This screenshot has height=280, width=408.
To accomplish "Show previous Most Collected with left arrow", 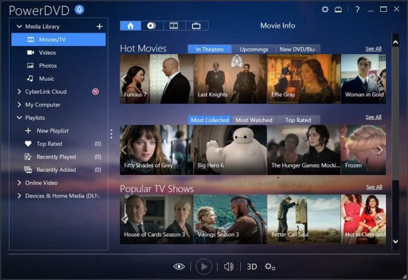I will (124, 150).
